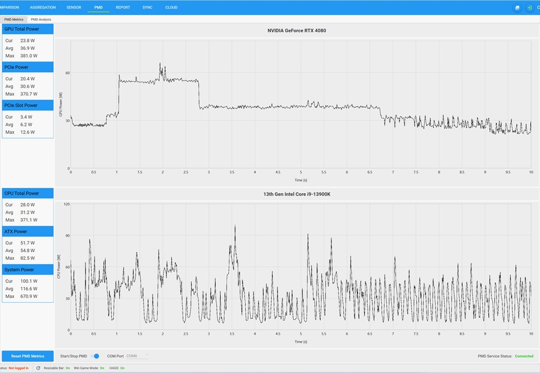Go to the REPORT tab

pyautogui.click(x=123, y=7)
